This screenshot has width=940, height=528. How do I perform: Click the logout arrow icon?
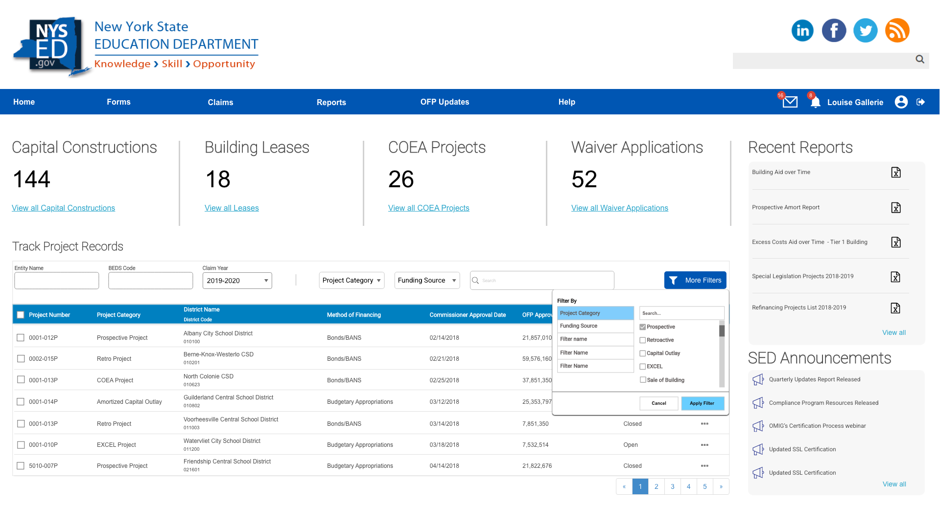pos(920,102)
